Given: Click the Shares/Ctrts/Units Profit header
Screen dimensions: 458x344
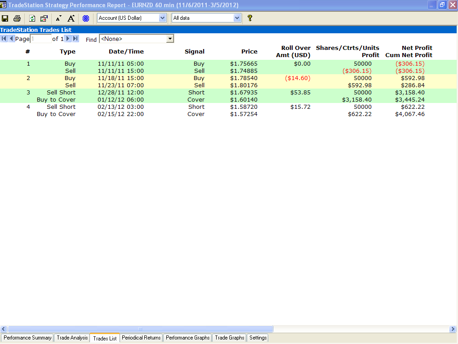Looking at the screenshot, I should (x=347, y=51).
